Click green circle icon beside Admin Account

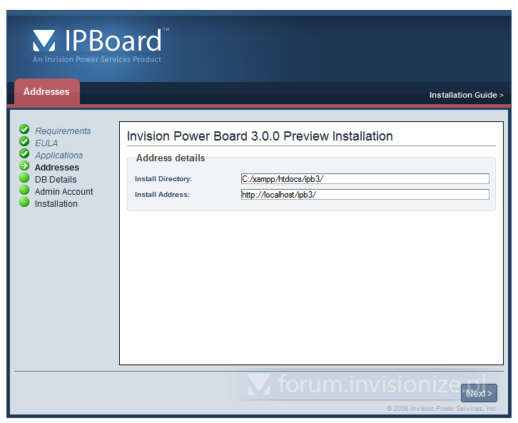24,190
